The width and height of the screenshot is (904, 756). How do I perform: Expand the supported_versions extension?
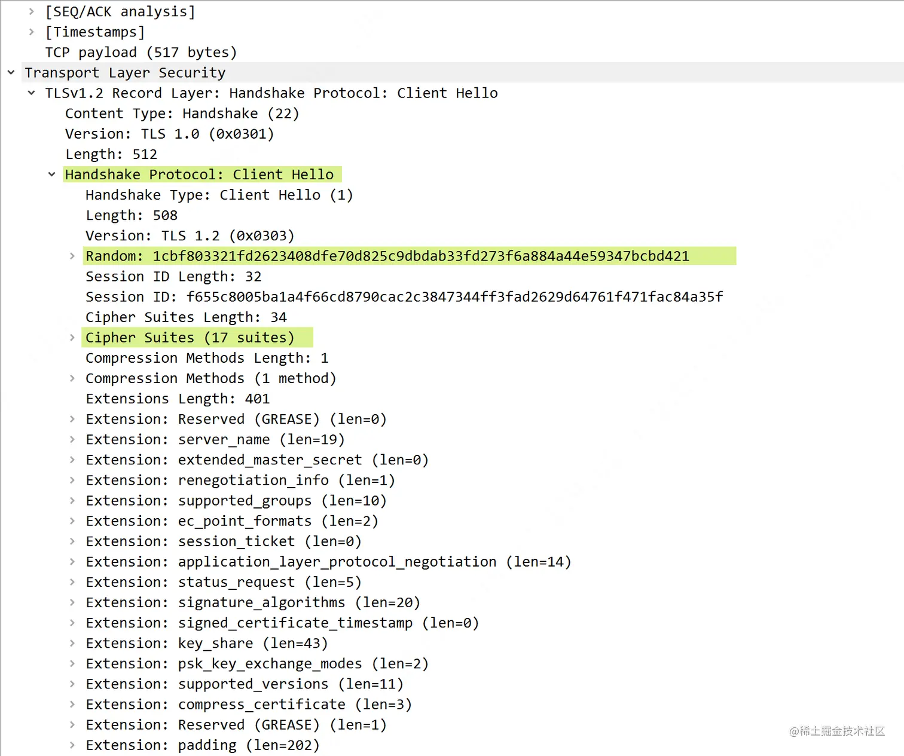pos(72,684)
